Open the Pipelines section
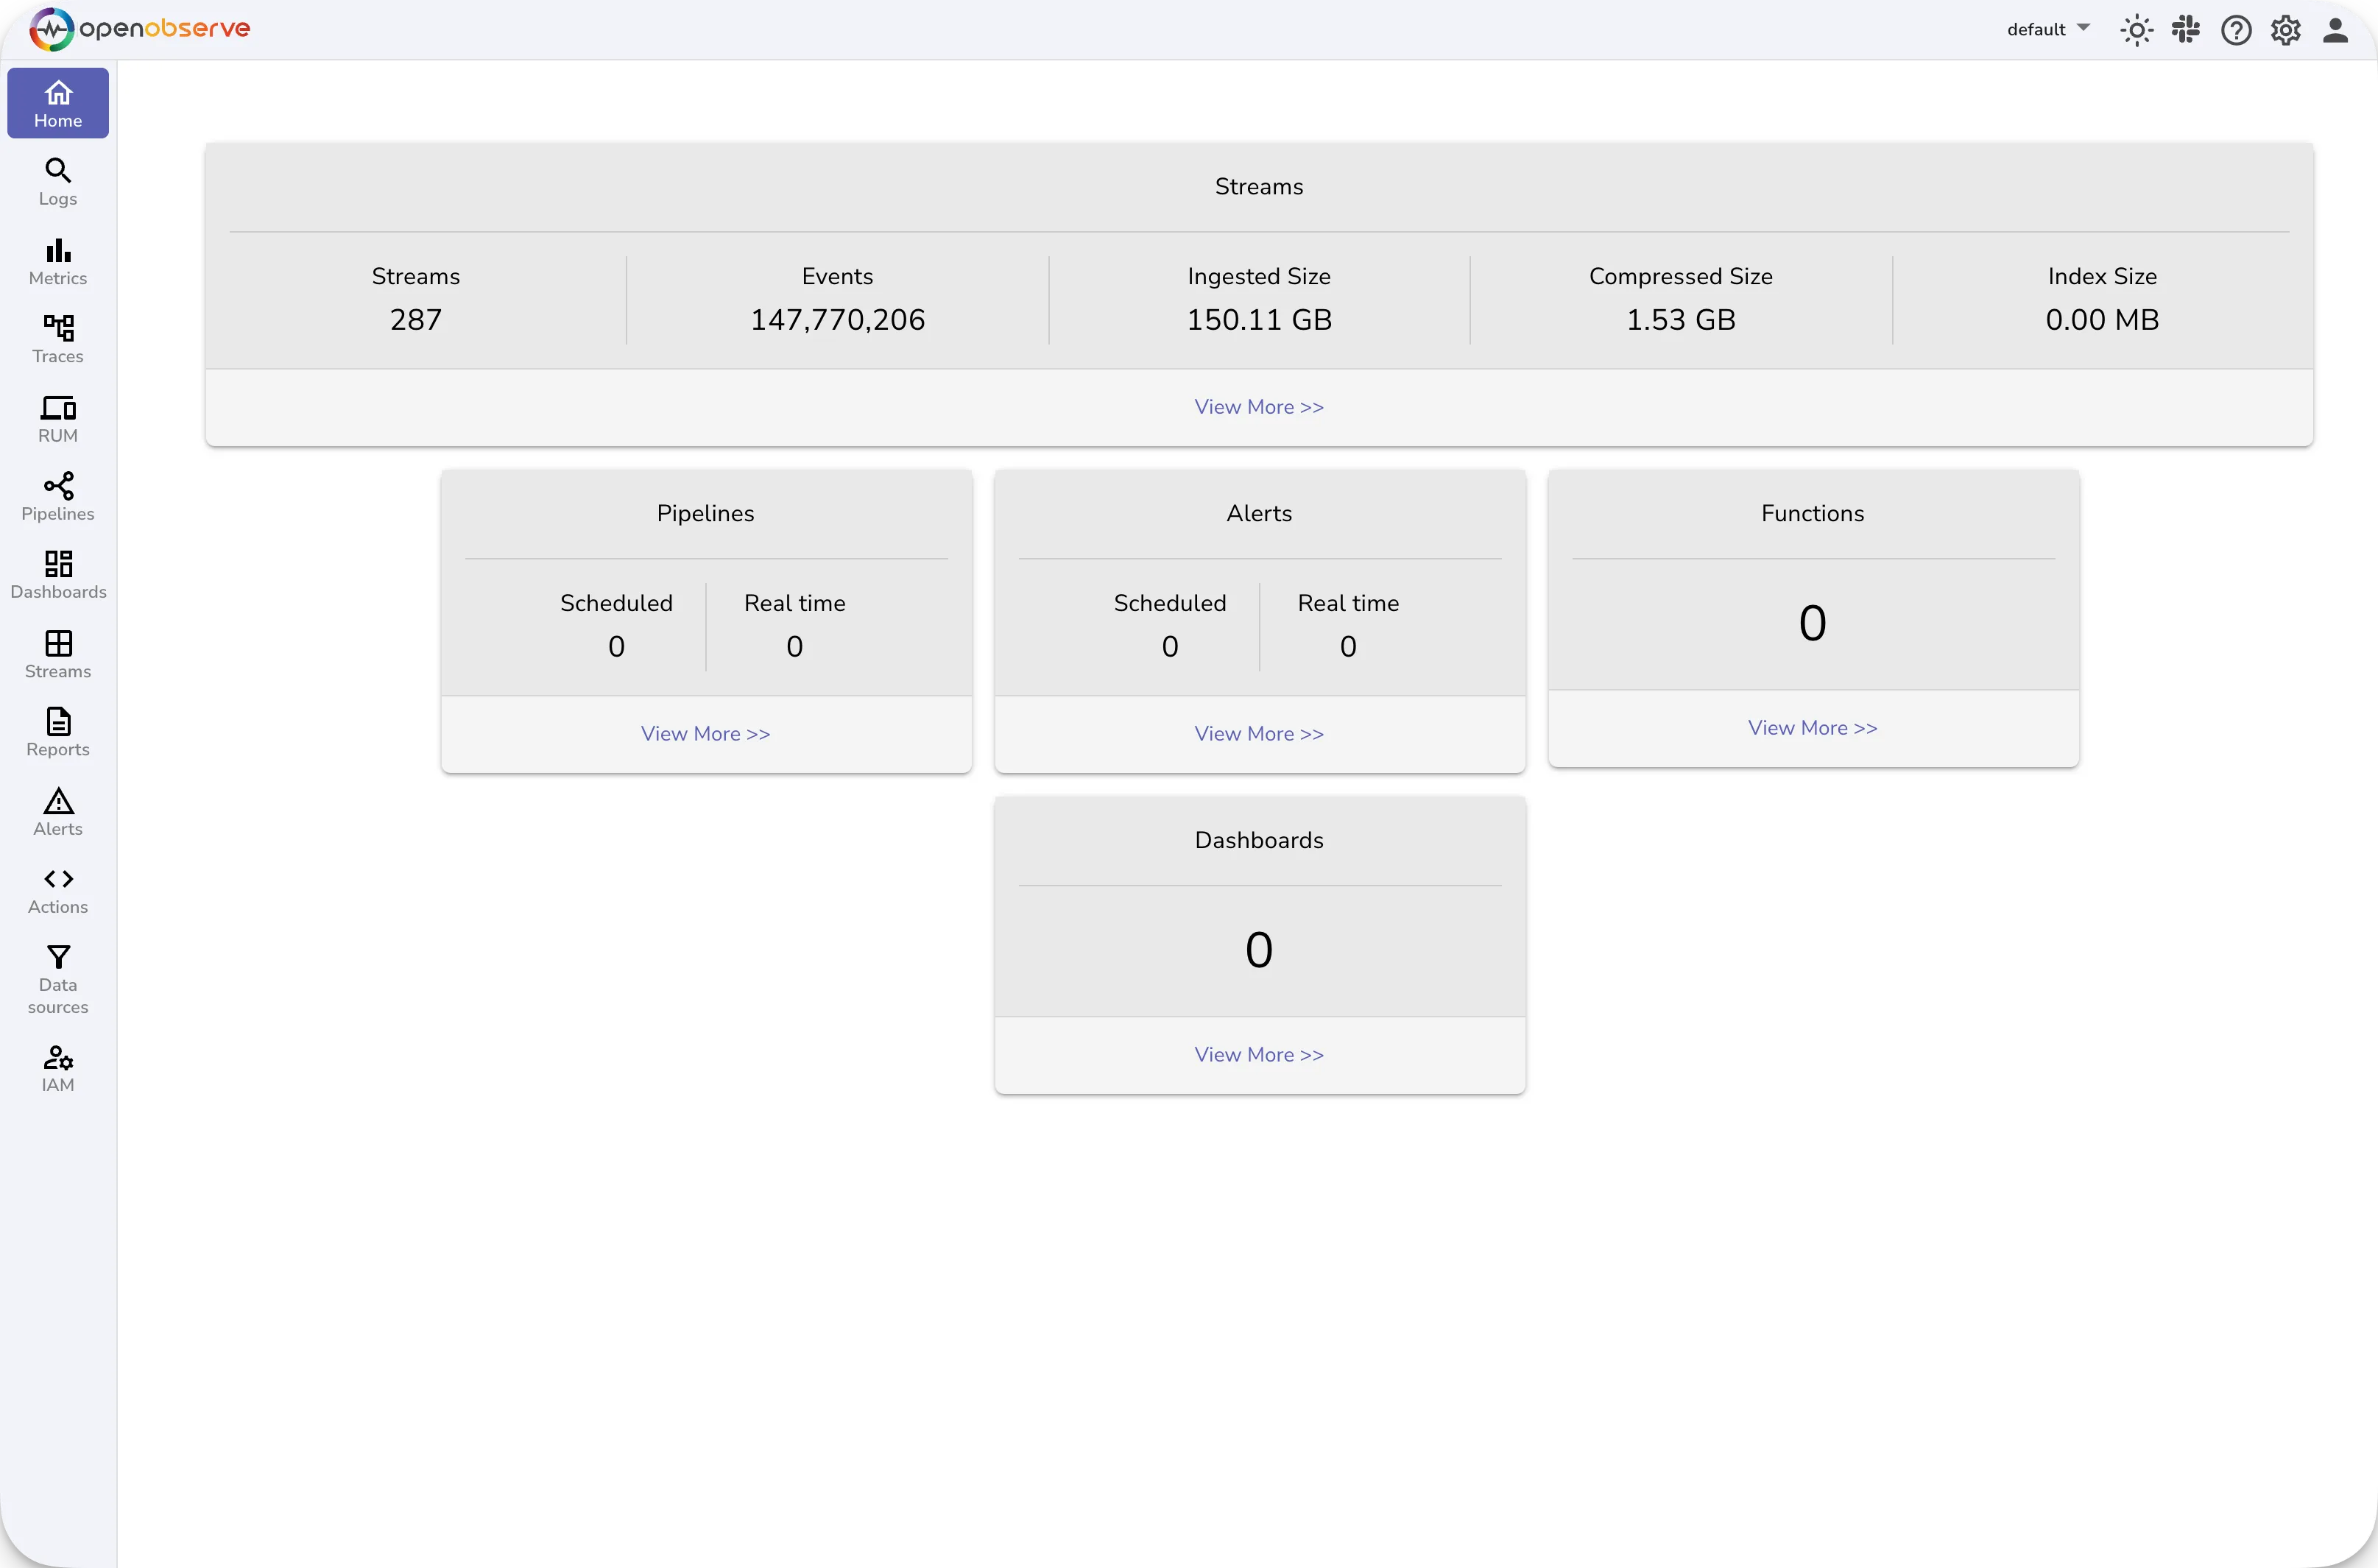The height and width of the screenshot is (1568, 2378). 57,497
